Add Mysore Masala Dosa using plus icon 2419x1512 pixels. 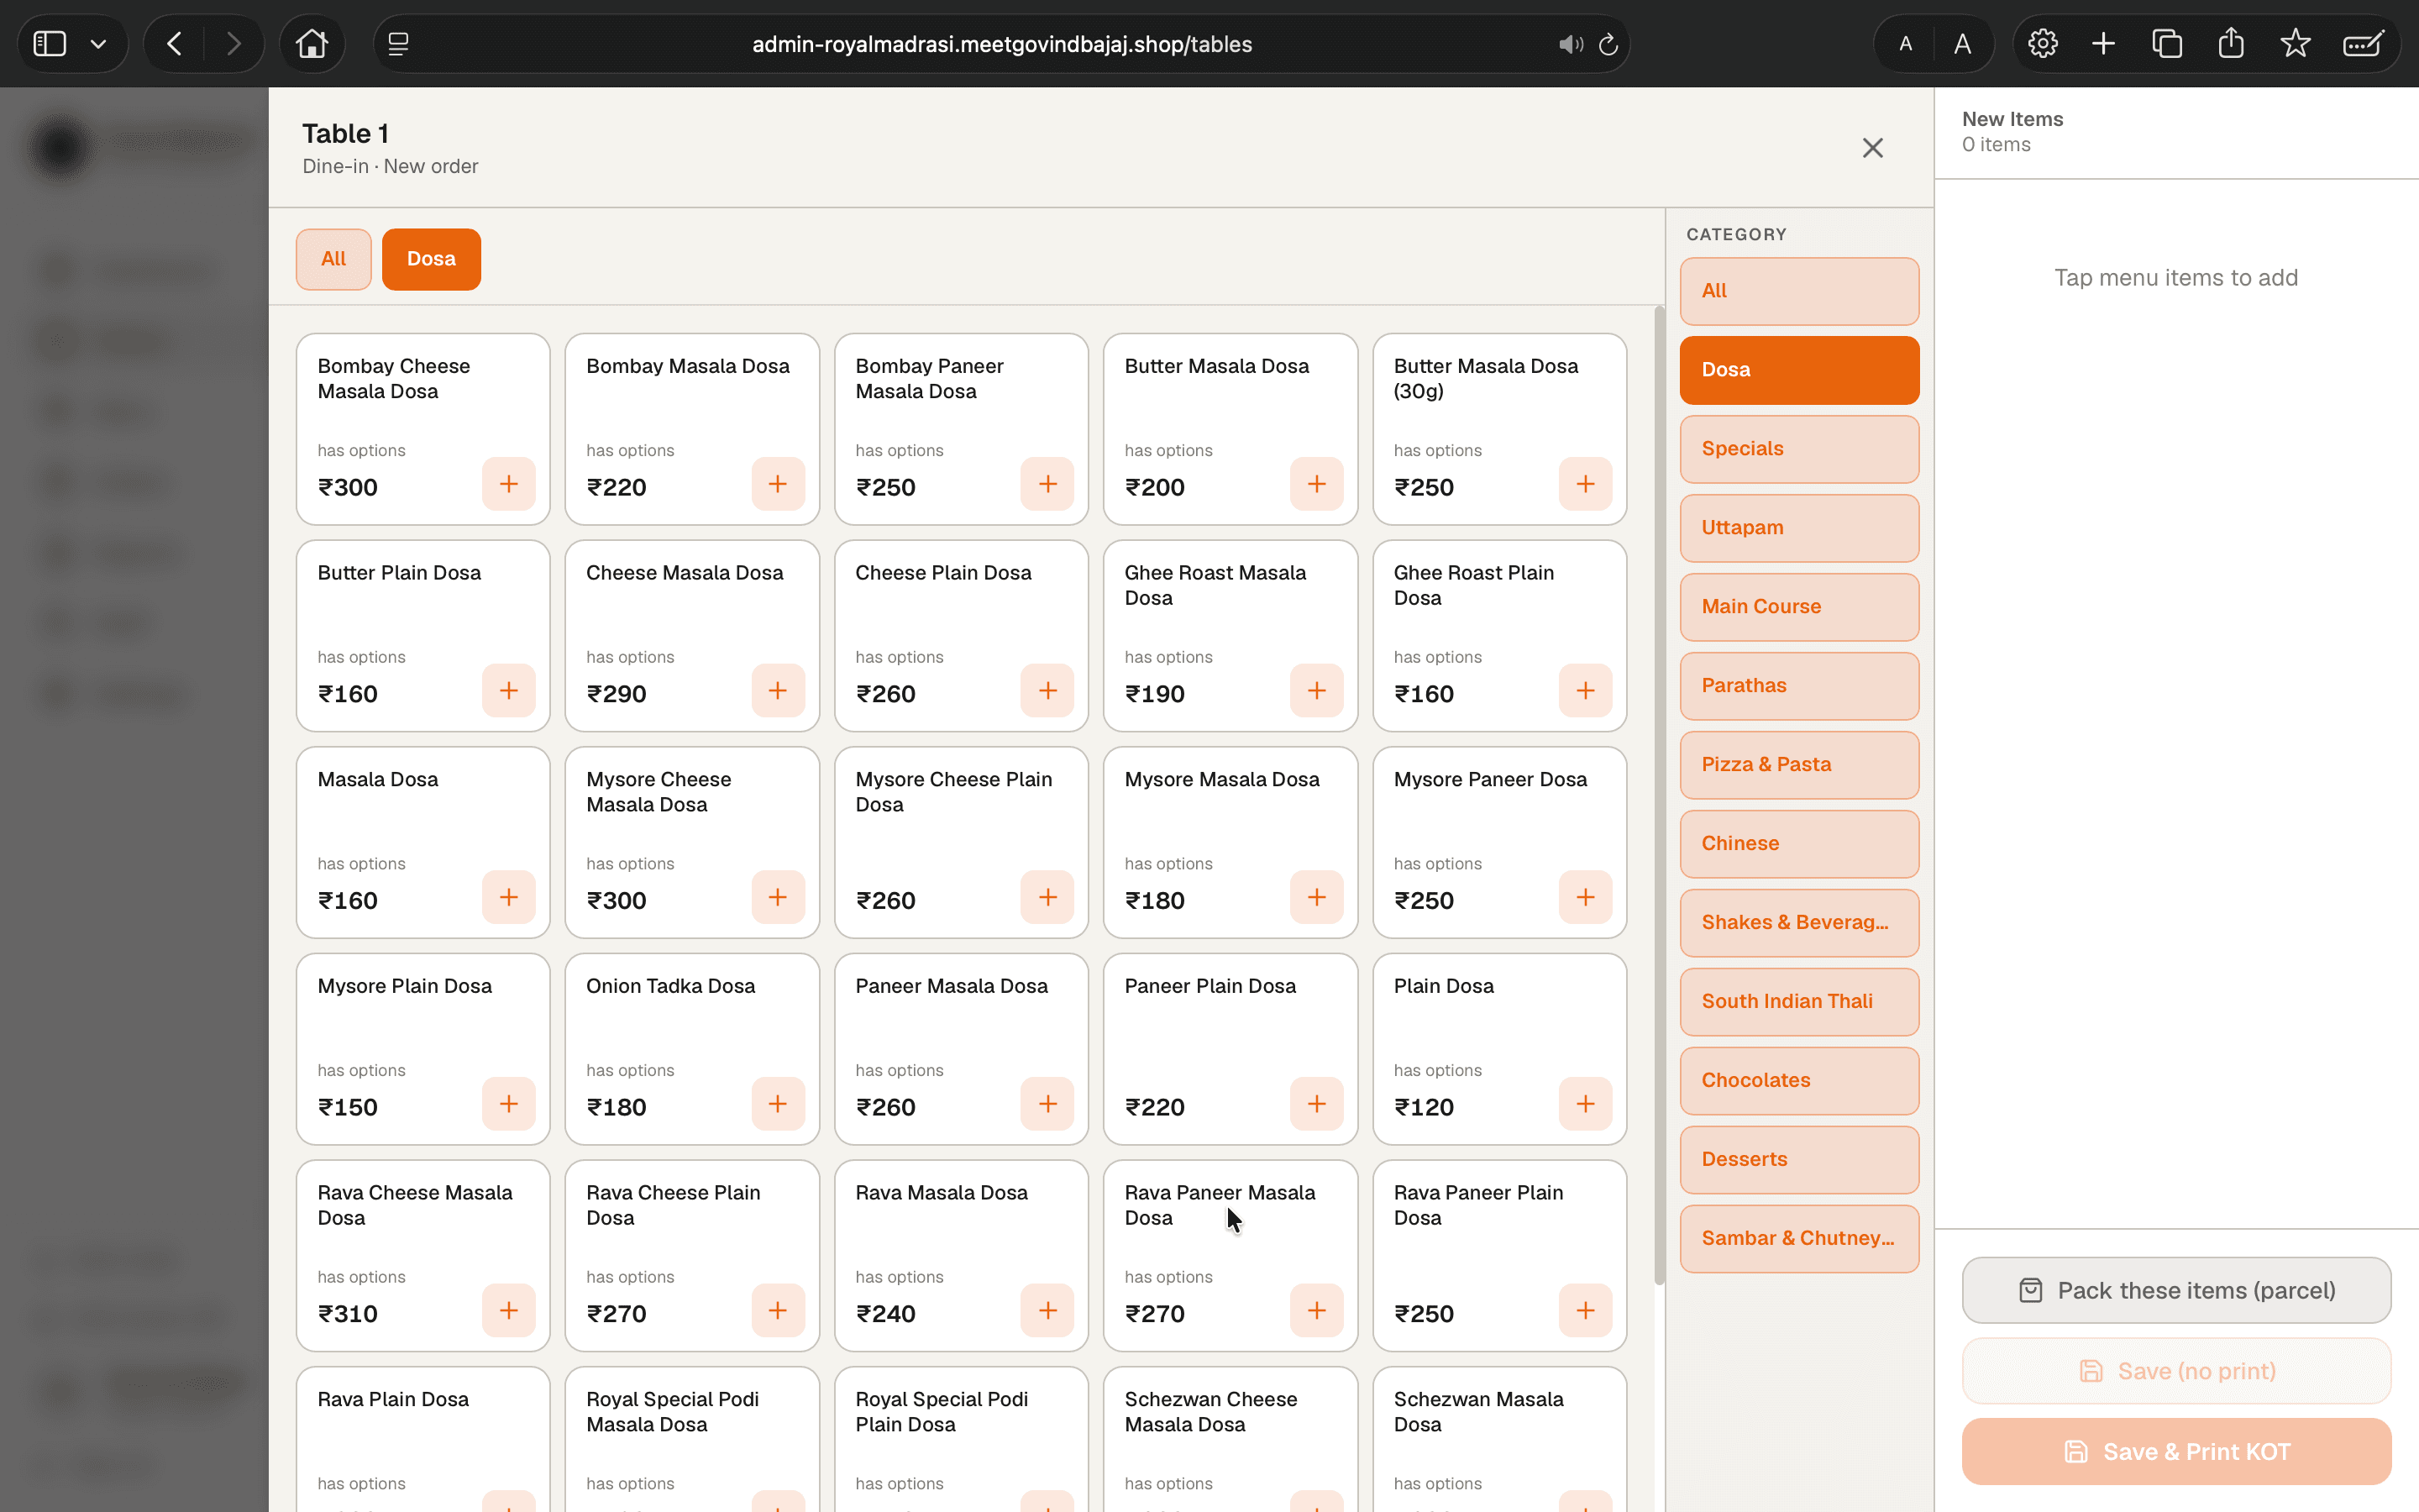[1316, 897]
